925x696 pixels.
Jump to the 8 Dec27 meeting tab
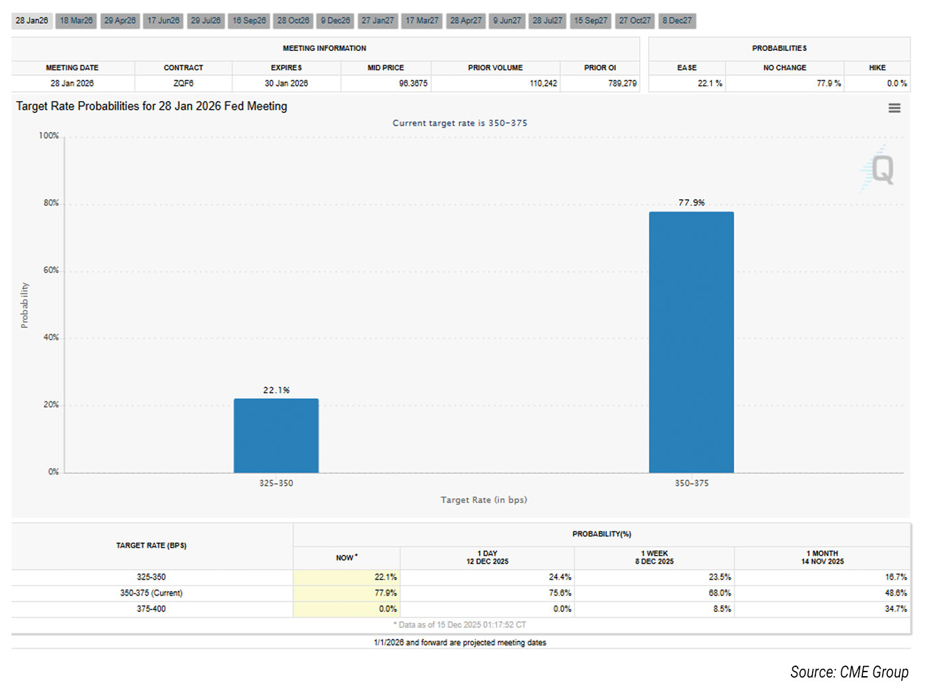click(x=677, y=20)
